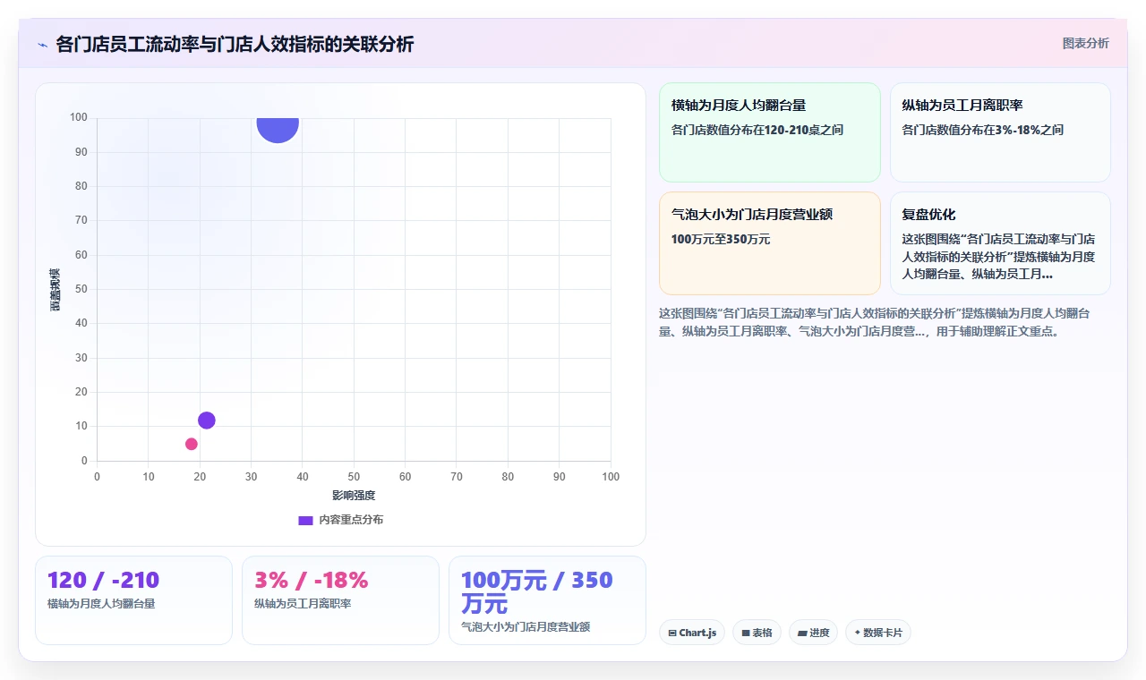This screenshot has width=1146, height=680.
Task: Click the small pink bubble
Action: [x=191, y=444]
